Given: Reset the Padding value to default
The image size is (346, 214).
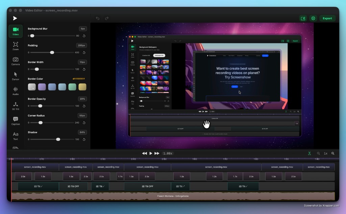Looking at the screenshot, I should [x=84, y=52].
